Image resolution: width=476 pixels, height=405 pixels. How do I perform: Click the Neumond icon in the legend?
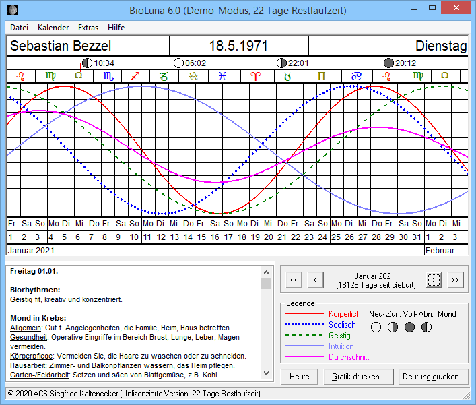pos(376,328)
